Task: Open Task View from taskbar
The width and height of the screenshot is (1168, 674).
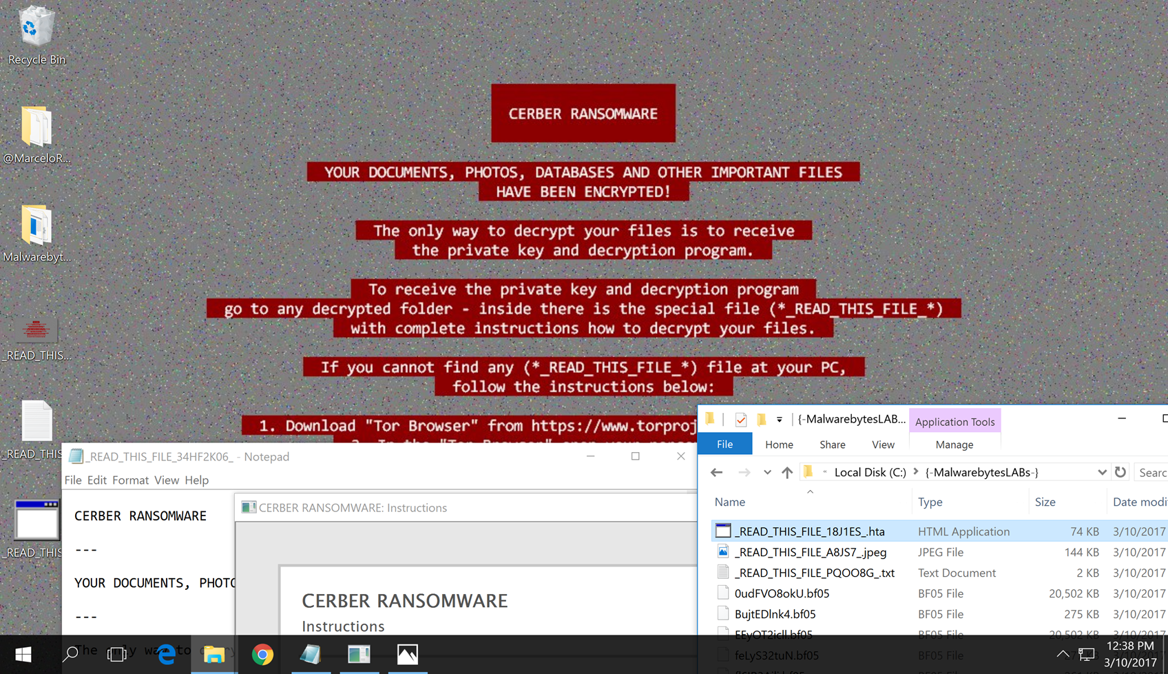Action: (x=117, y=655)
